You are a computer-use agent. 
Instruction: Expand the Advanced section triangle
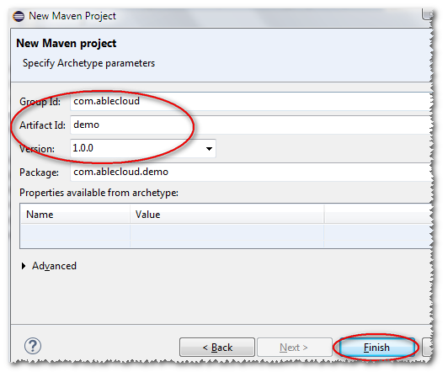(24, 266)
